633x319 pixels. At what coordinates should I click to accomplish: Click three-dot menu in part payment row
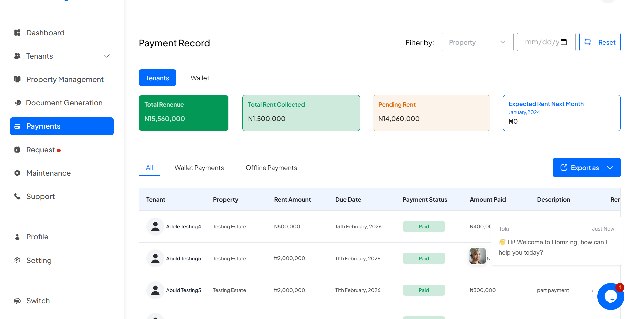tap(592, 290)
